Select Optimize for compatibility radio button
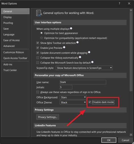Viewport: 134px width, 144px height. [42, 38]
